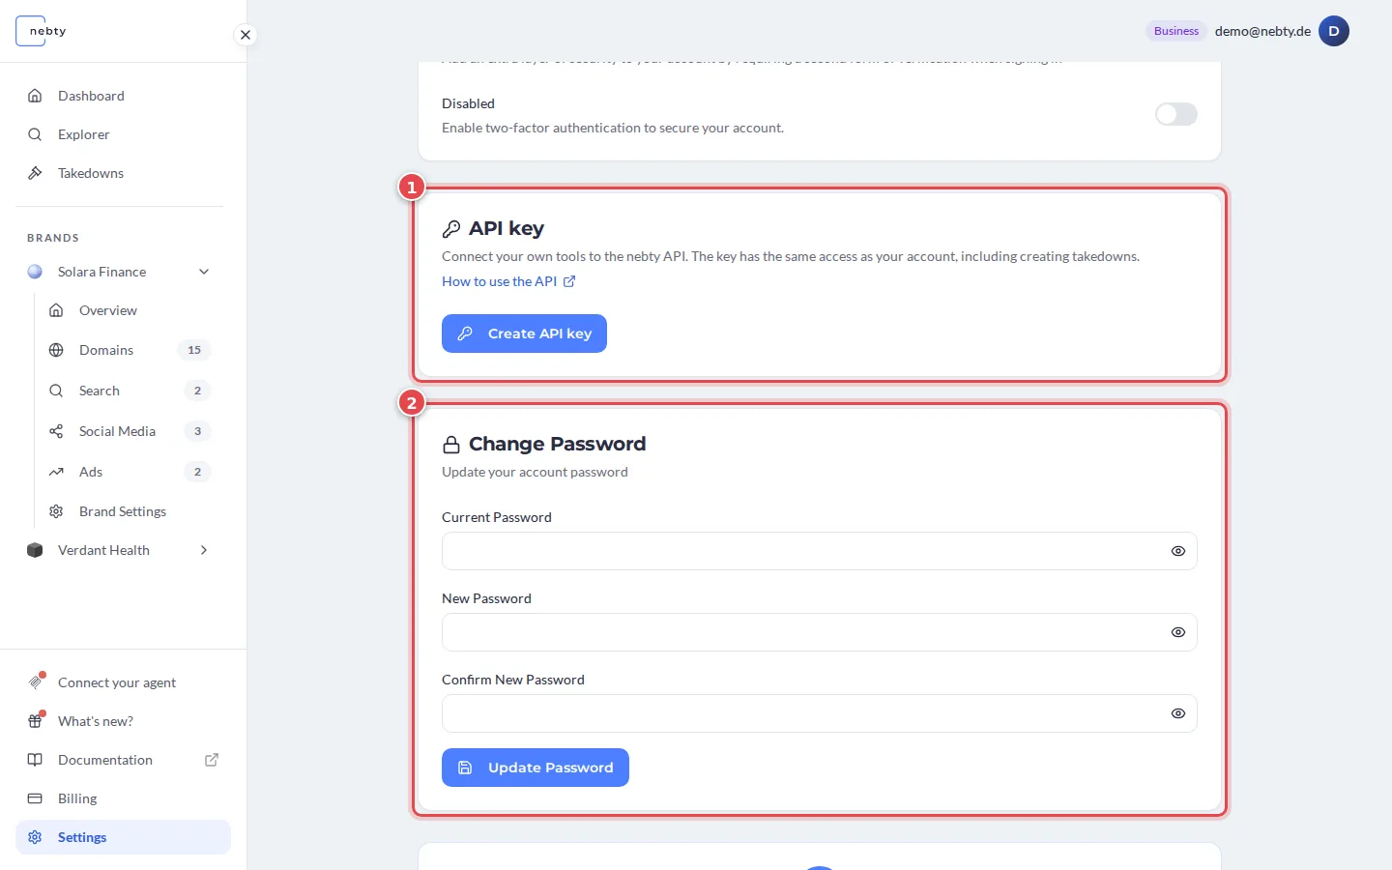Click the Business plan badge
This screenshot has width=1392, height=870.
pyautogui.click(x=1176, y=31)
